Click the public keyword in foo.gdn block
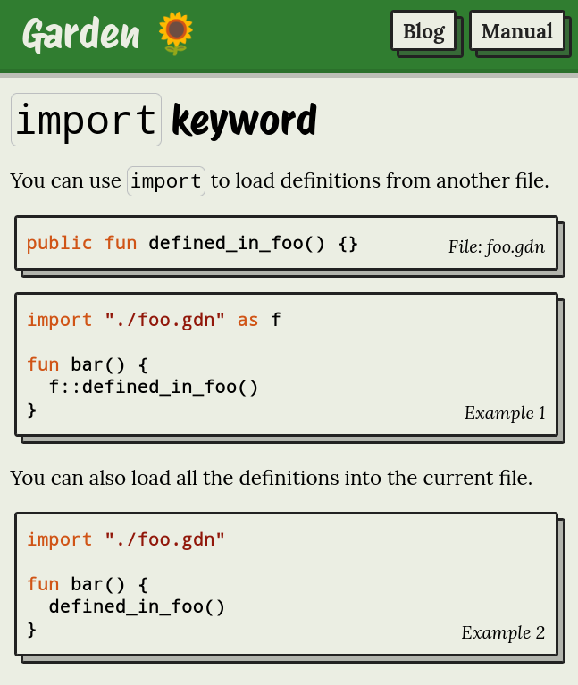The height and width of the screenshot is (685, 578). click(59, 243)
